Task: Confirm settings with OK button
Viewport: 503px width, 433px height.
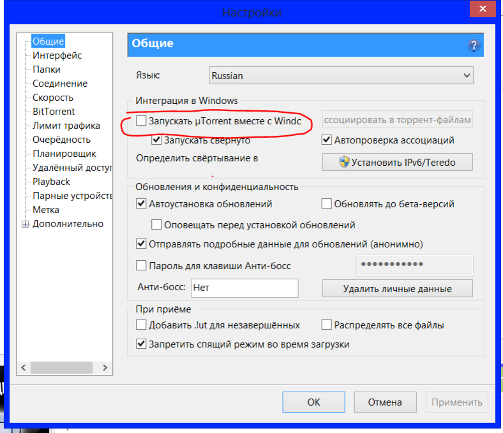Action: 313,402
